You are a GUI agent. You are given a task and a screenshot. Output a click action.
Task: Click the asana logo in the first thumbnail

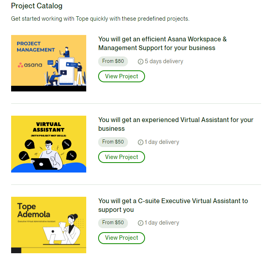[x=30, y=65]
